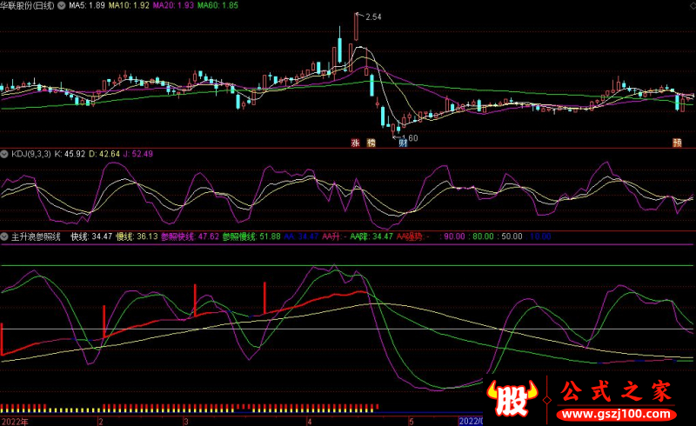Viewport: 696px width, 426px height.
Task: Select the 2022年 date axis label
Action: 15,421
